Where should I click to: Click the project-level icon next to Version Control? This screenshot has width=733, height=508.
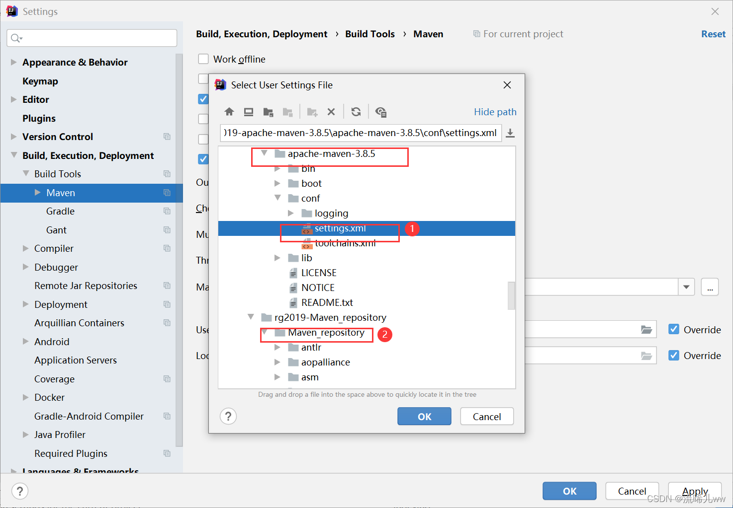pos(167,137)
